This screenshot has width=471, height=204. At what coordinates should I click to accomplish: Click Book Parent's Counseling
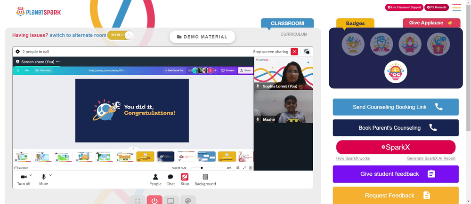pyautogui.click(x=396, y=128)
